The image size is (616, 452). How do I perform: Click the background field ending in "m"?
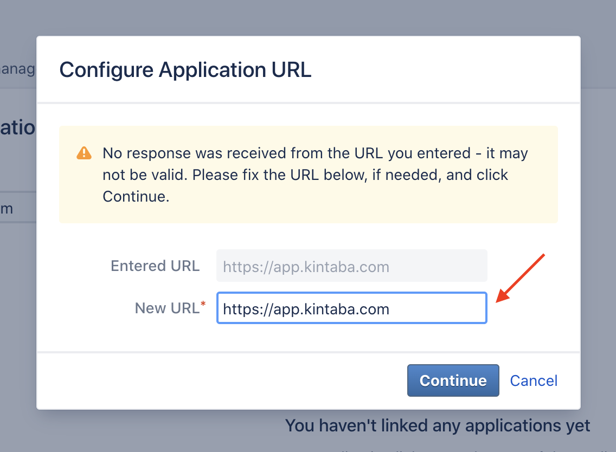point(18,208)
